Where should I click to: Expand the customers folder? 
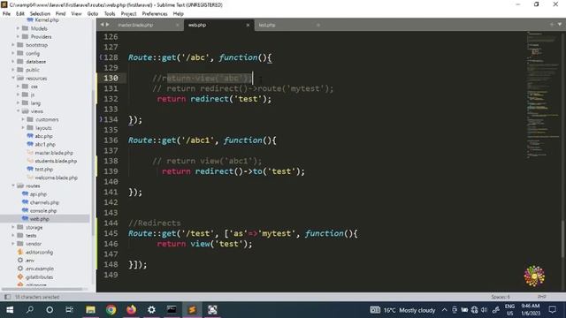pos(23,119)
